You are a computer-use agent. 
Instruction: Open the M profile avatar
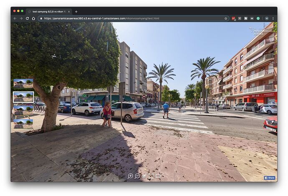point(267,18)
